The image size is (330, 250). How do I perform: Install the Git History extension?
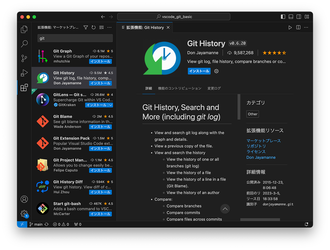click(x=199, y=71)
